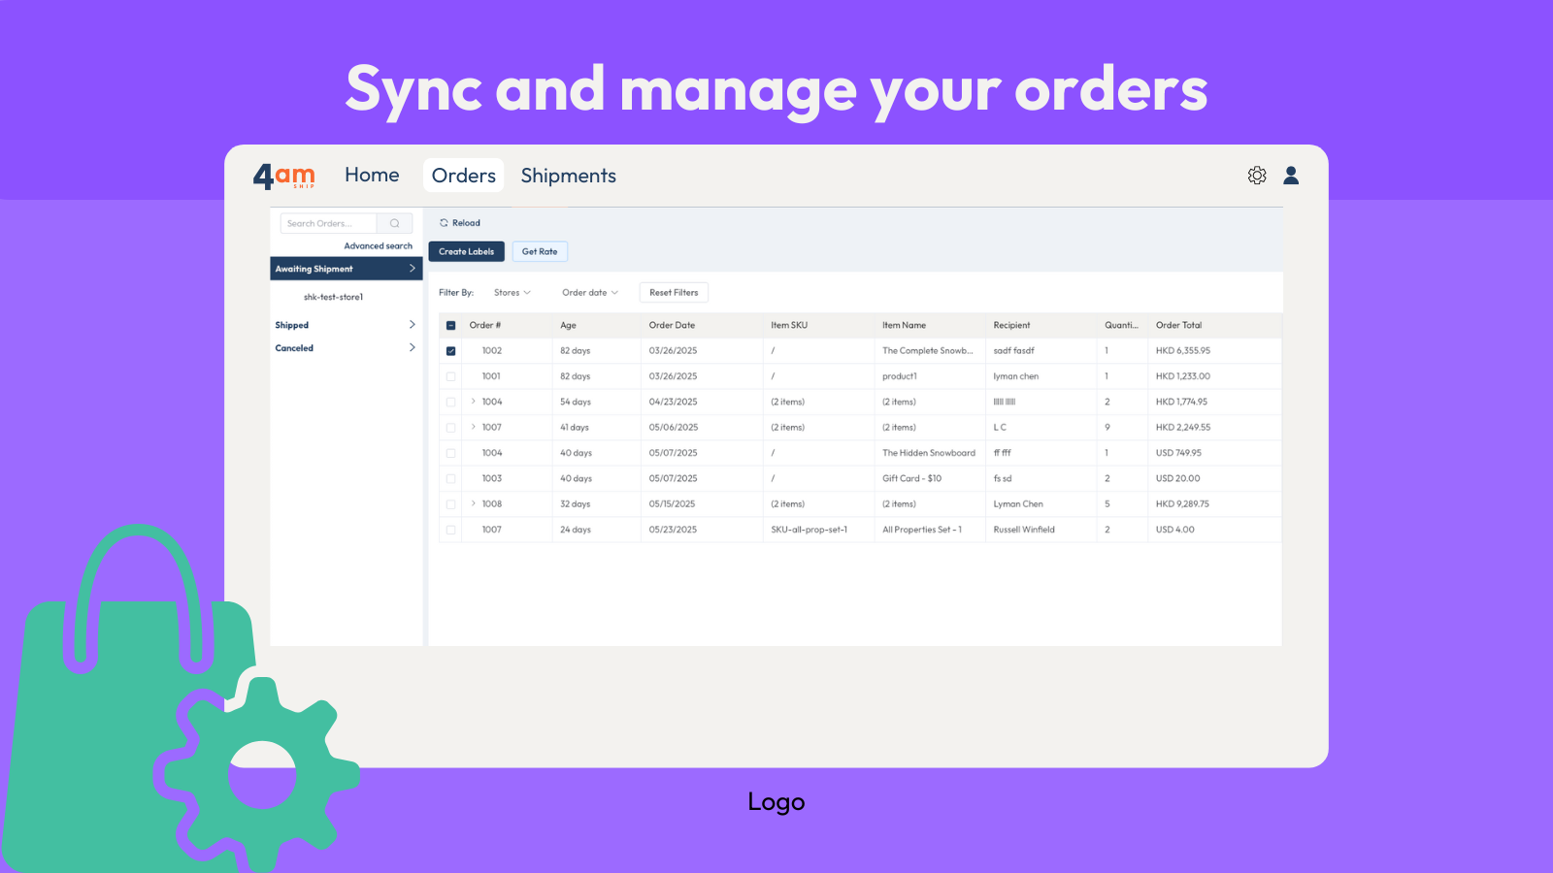
Task: Click the Reload refresh icon
Action: click(x=446, y=222)
